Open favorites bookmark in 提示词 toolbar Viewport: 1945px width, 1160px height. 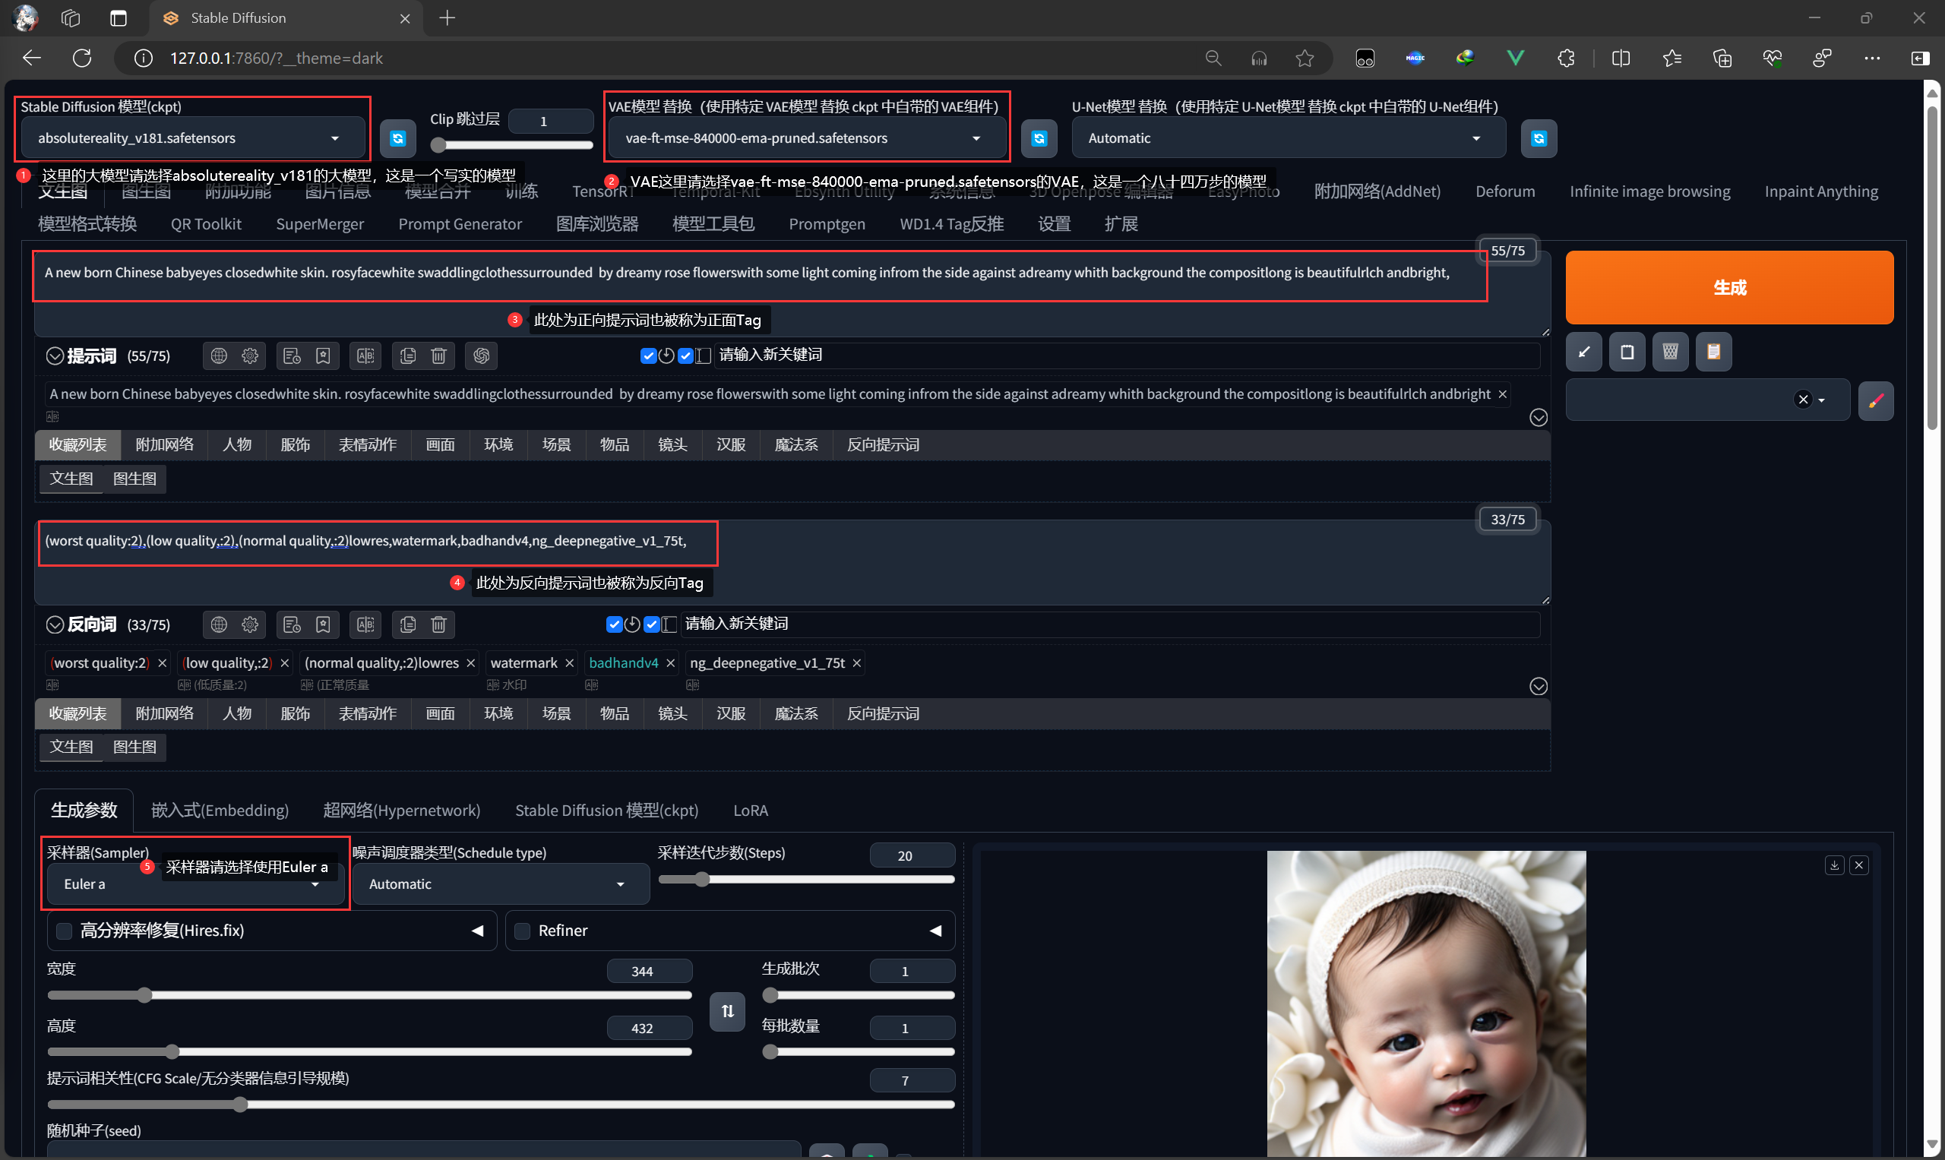[x=323, y=356]
